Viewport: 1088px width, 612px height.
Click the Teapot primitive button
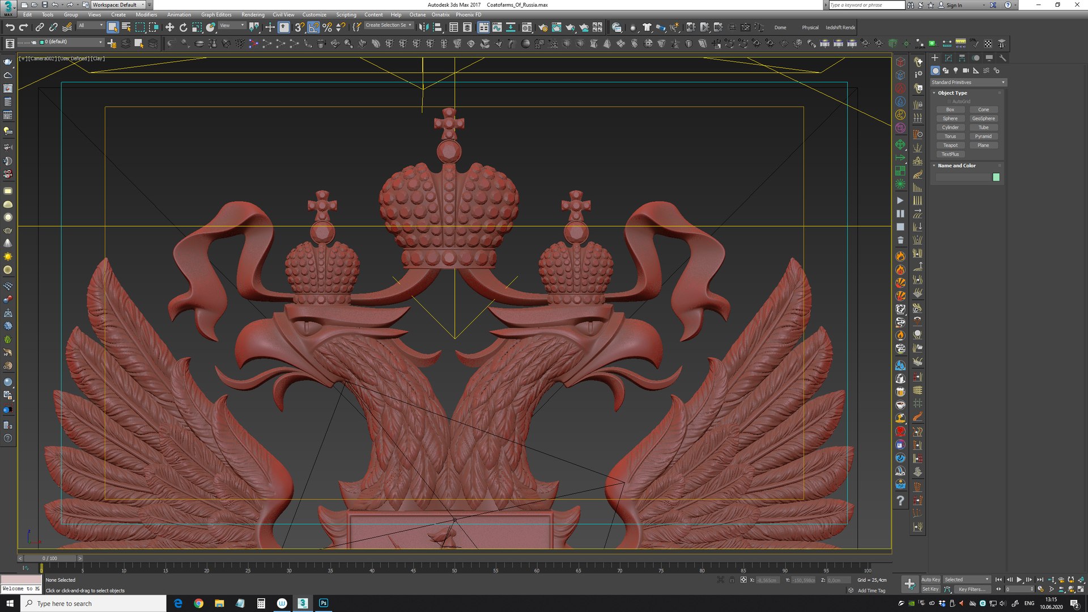pyautogui.click(x=950, y=146)
